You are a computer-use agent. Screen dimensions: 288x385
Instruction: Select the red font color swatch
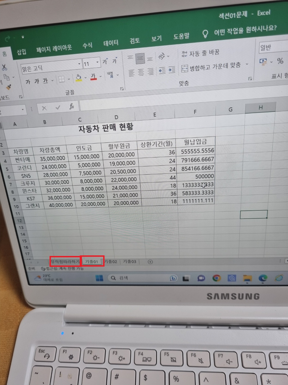(93, 77)
